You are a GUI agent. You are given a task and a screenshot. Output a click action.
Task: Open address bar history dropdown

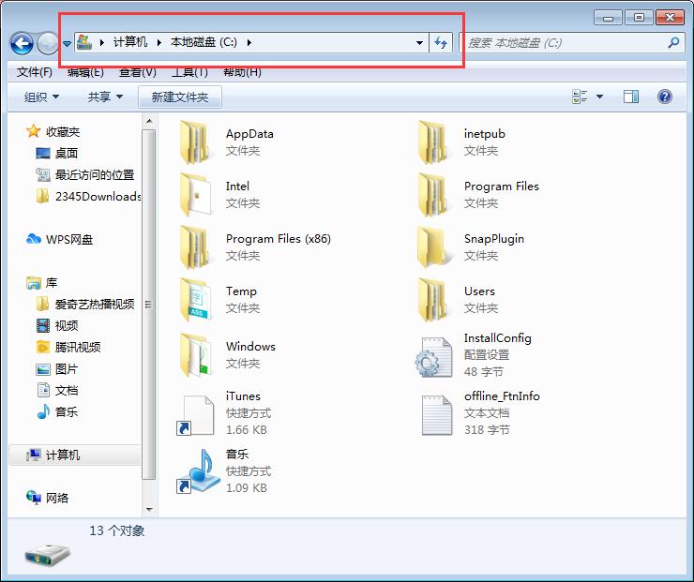(419, 43)
